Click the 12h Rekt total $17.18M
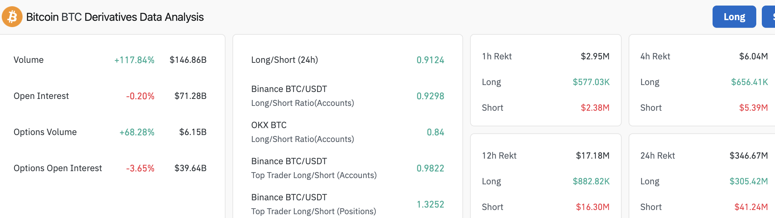The height and width of the screenshot is (218, 775). pyautogui.click(x=593, y=156)
